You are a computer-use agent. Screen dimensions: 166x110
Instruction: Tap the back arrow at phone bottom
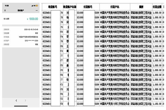pos(16,100)
